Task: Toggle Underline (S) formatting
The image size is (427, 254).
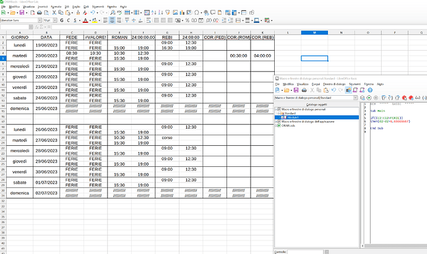Action: (x=75, y=20)
